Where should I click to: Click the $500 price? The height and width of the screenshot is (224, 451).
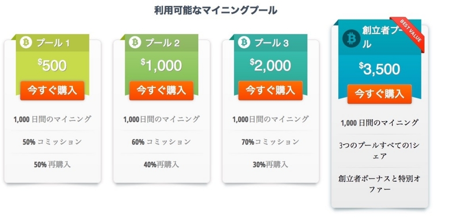click(52, 65)
